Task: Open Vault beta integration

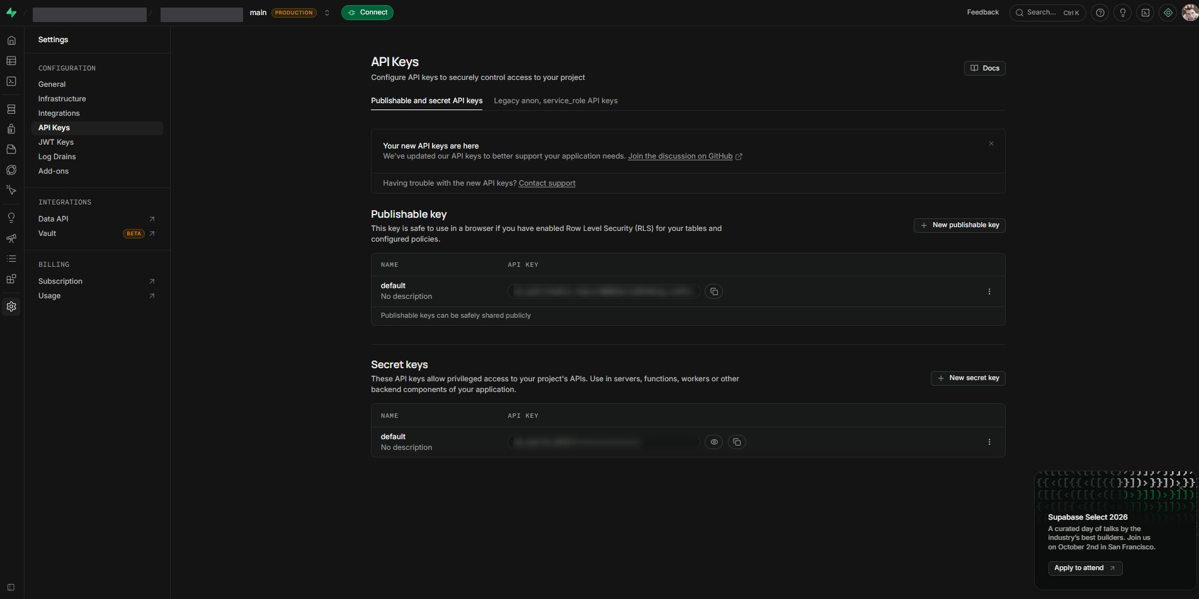Action: click(97, 233)
